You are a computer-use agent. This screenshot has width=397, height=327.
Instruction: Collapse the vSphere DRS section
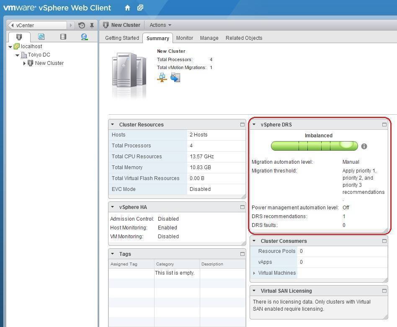[254, 124]
